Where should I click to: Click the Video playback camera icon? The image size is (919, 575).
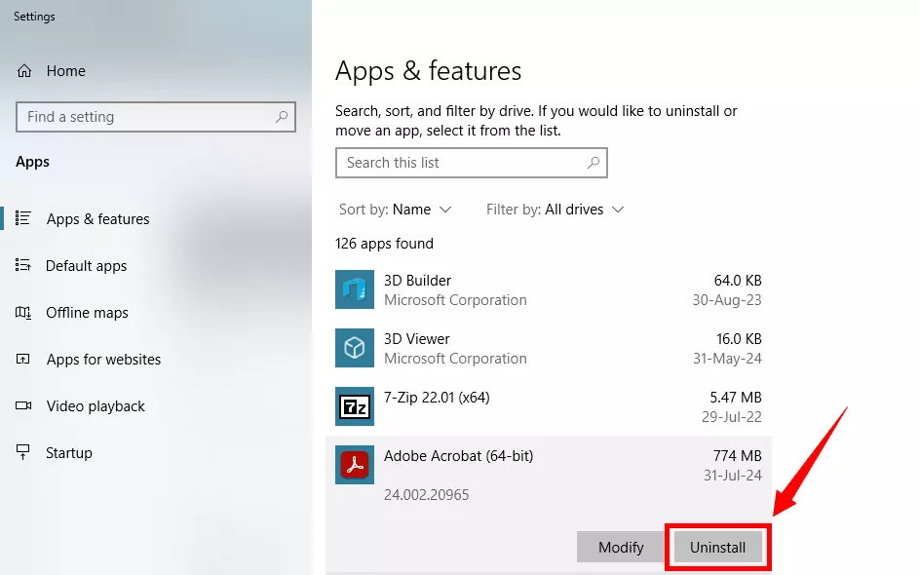tap(23, 405)
